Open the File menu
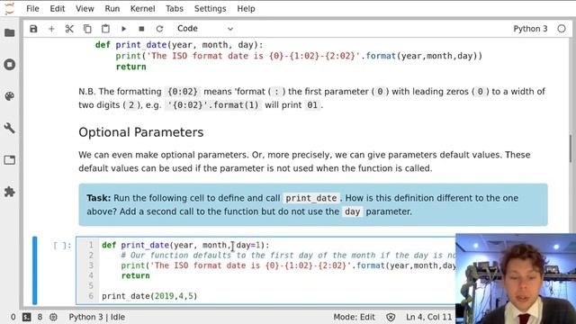 click(32, 8)
